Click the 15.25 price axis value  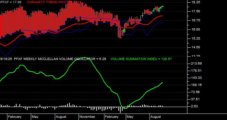click(196, 38)
